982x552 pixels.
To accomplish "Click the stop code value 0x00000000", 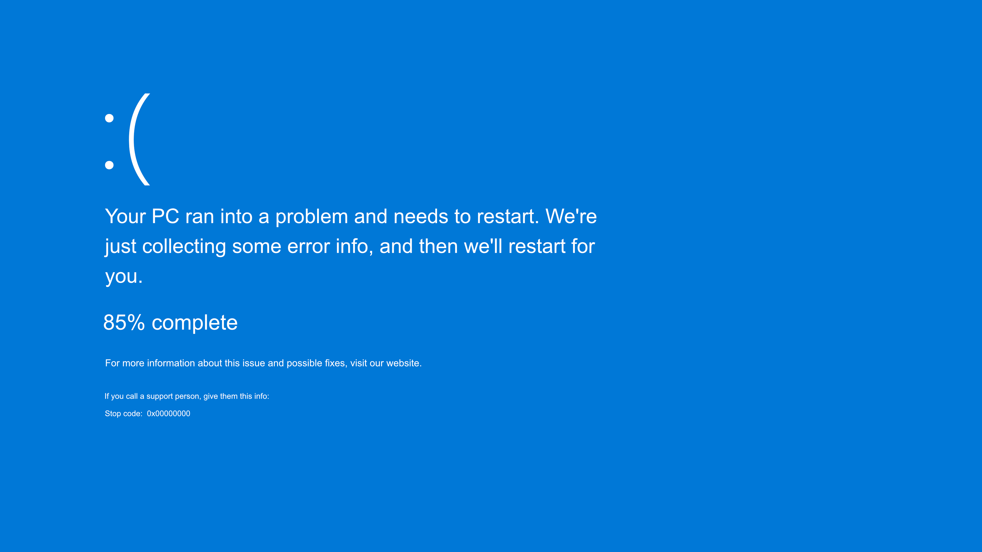I will click(169, 414).
